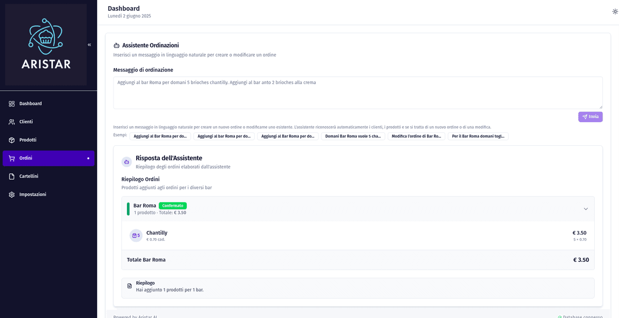619x318 pixels.
Task: Click the document icon next to Riepilogo
Action: 129,286
